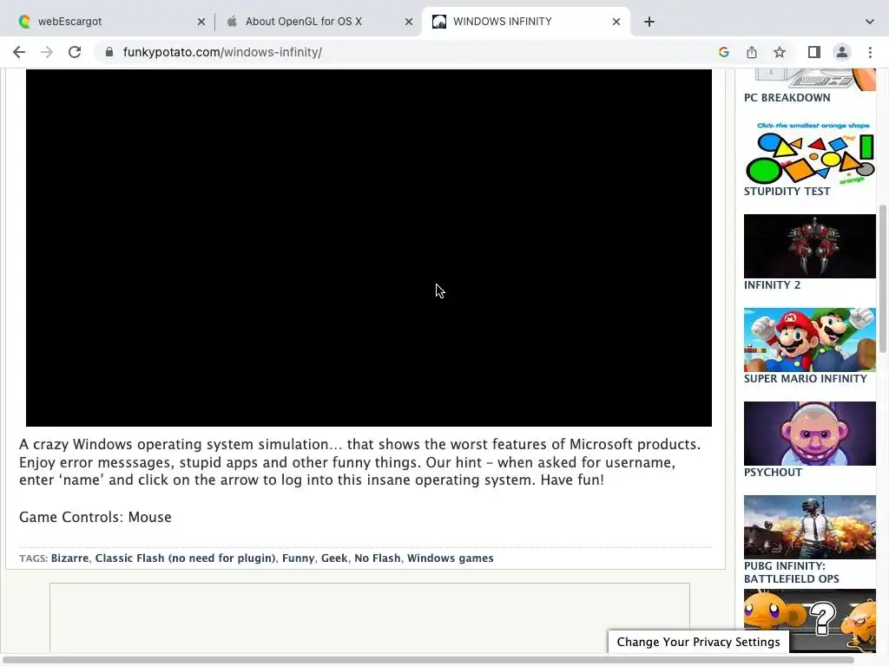Open the PSYCHOUT title link
The height and width of the screenshot is (666, 889).
click(x=773, y=473)
